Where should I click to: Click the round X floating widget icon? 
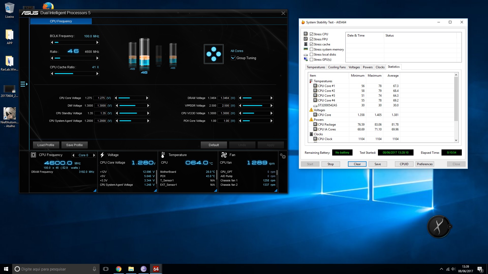(x=439, y=227)
